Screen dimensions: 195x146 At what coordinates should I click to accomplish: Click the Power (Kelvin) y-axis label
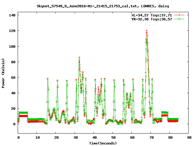tap(3, 73)
